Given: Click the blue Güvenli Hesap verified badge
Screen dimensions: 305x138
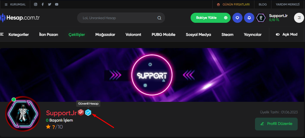Looking at the screenshot, I should click(x=88, y=112).
